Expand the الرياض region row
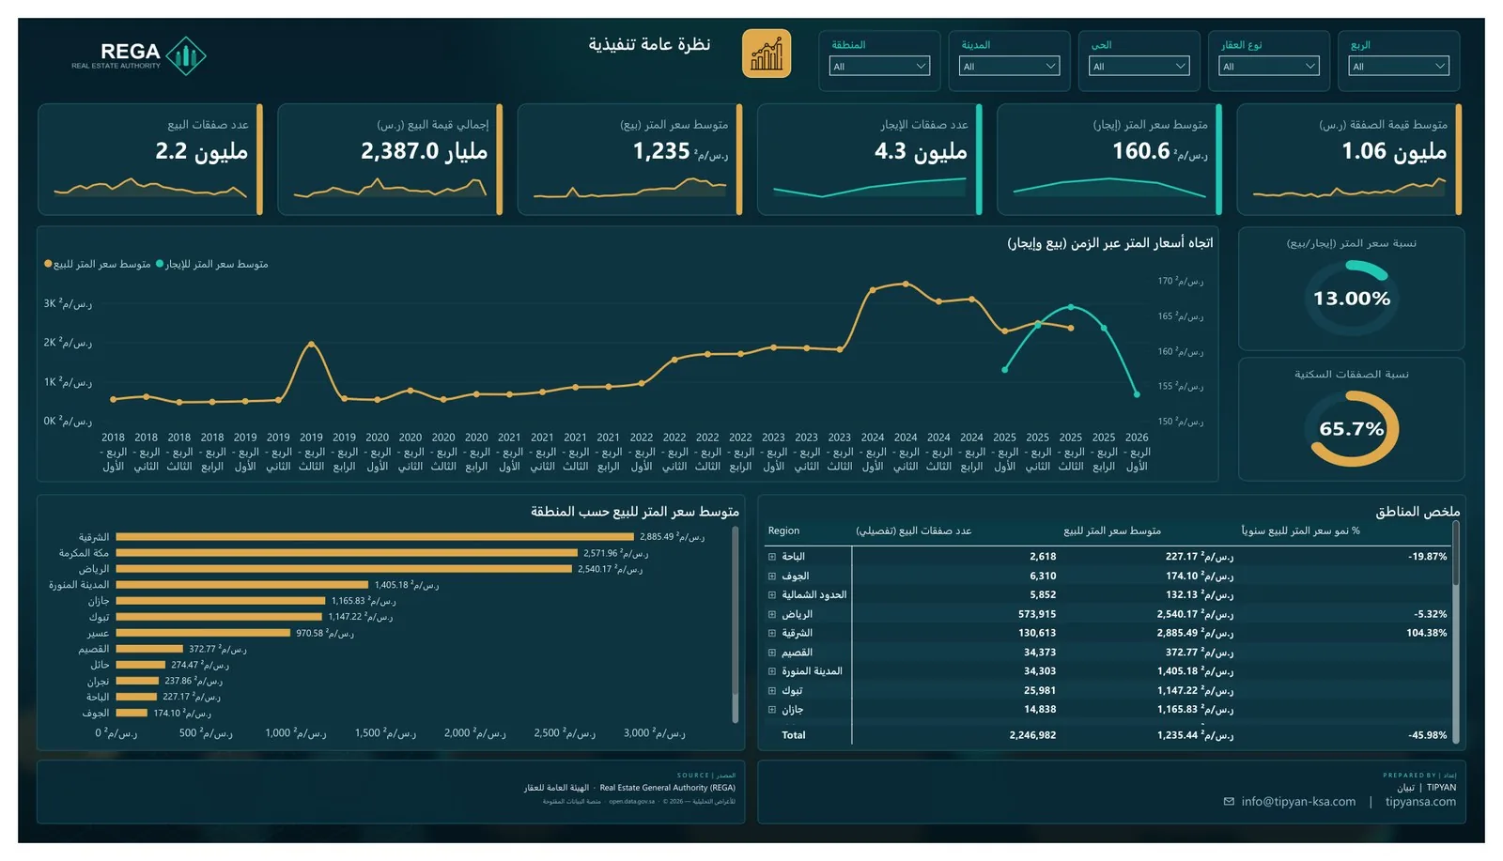Viewport: 1503px width, 861px height. 772,614
